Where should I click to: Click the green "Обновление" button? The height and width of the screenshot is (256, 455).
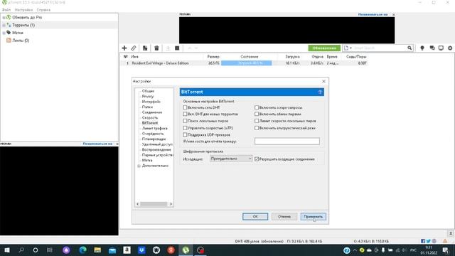(324, 48)
